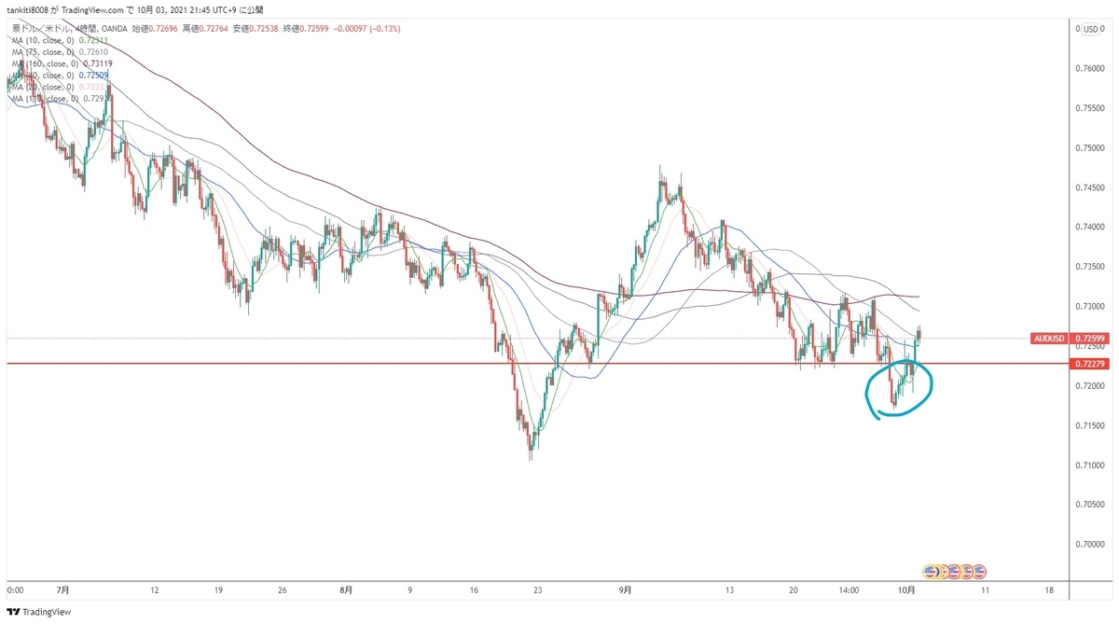Click the 23 date label on time axis
The width and height of the screenshot is (1119, 624).
point(538,589)
